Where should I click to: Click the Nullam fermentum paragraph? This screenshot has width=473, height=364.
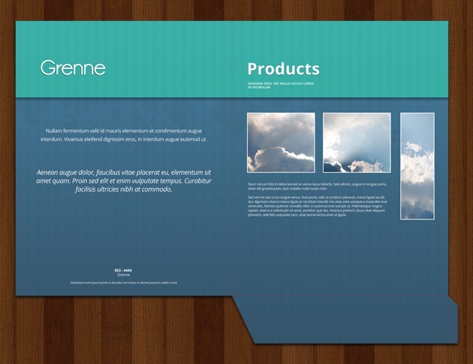pos(124,135)
